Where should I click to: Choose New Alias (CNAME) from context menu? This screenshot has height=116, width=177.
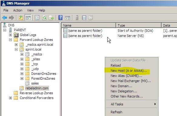126,76
